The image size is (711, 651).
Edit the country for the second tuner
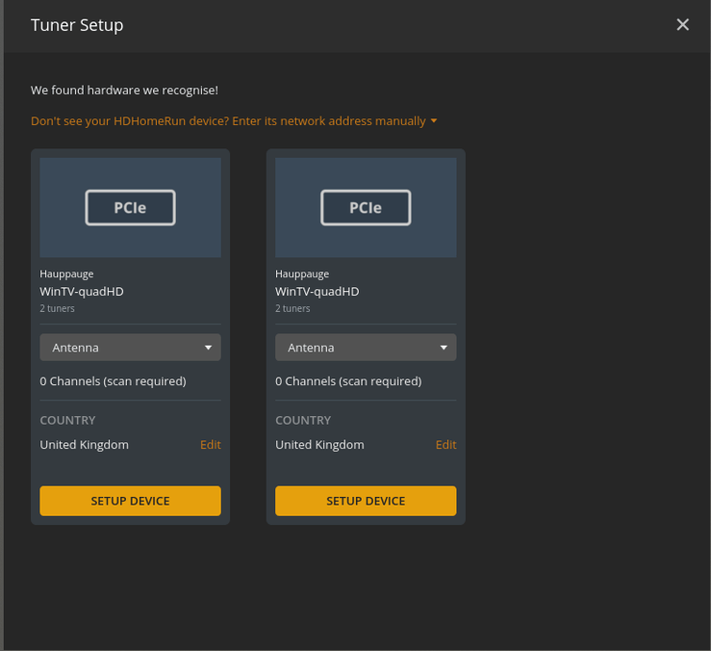pos(445,445)
